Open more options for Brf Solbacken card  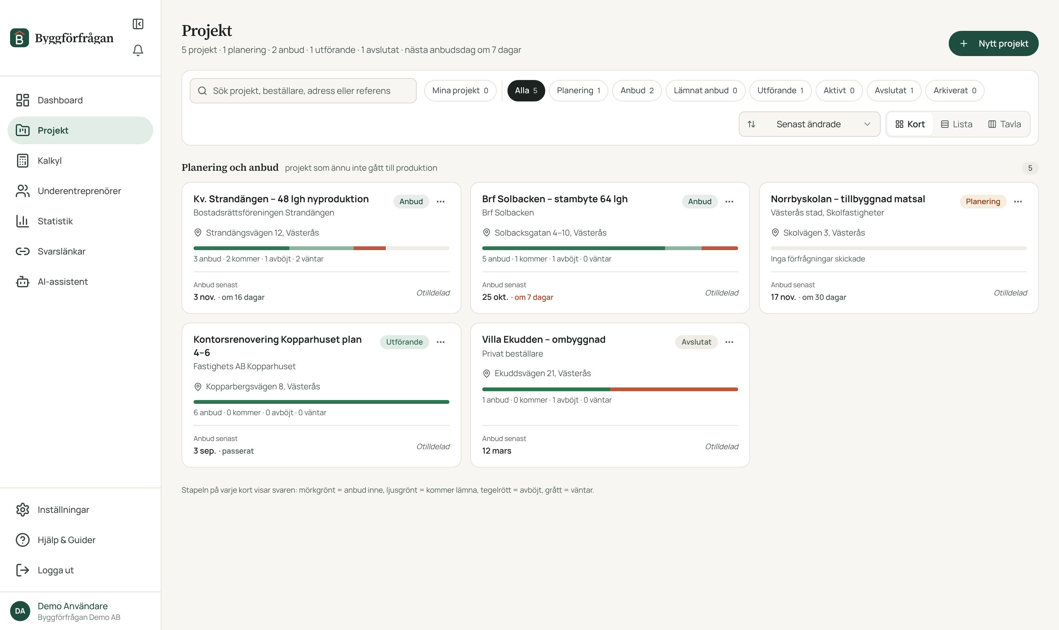click(x=729, y=202)
